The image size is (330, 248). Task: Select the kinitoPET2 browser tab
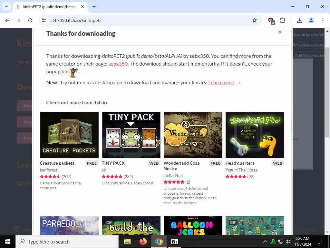(x=51, y=6)
